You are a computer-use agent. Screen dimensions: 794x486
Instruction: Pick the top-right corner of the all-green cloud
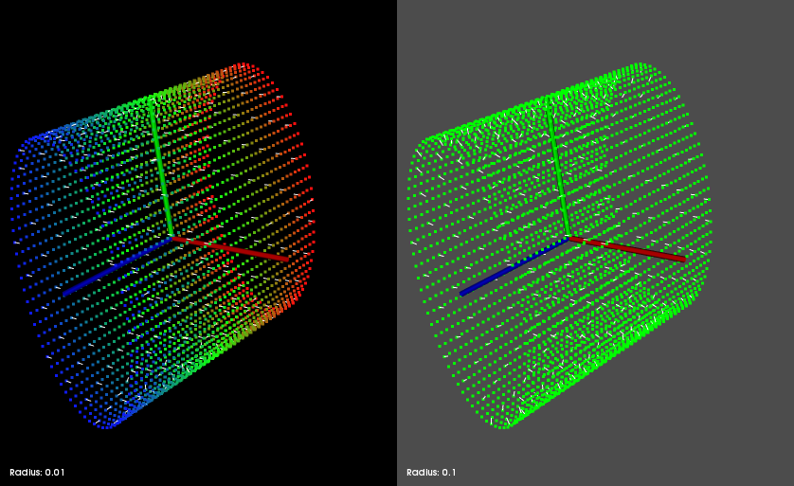[x=642, y=67]
